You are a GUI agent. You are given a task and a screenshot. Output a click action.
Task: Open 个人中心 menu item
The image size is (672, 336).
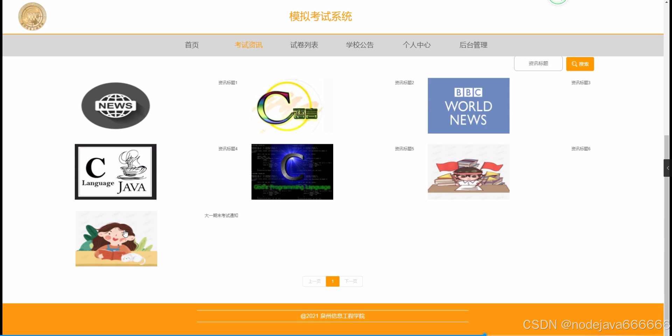[x=416, y=45]
